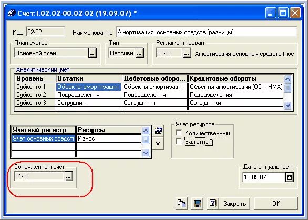
Task: Select Подразделения in Дебетовые обороты column
Action: [155, 95]
